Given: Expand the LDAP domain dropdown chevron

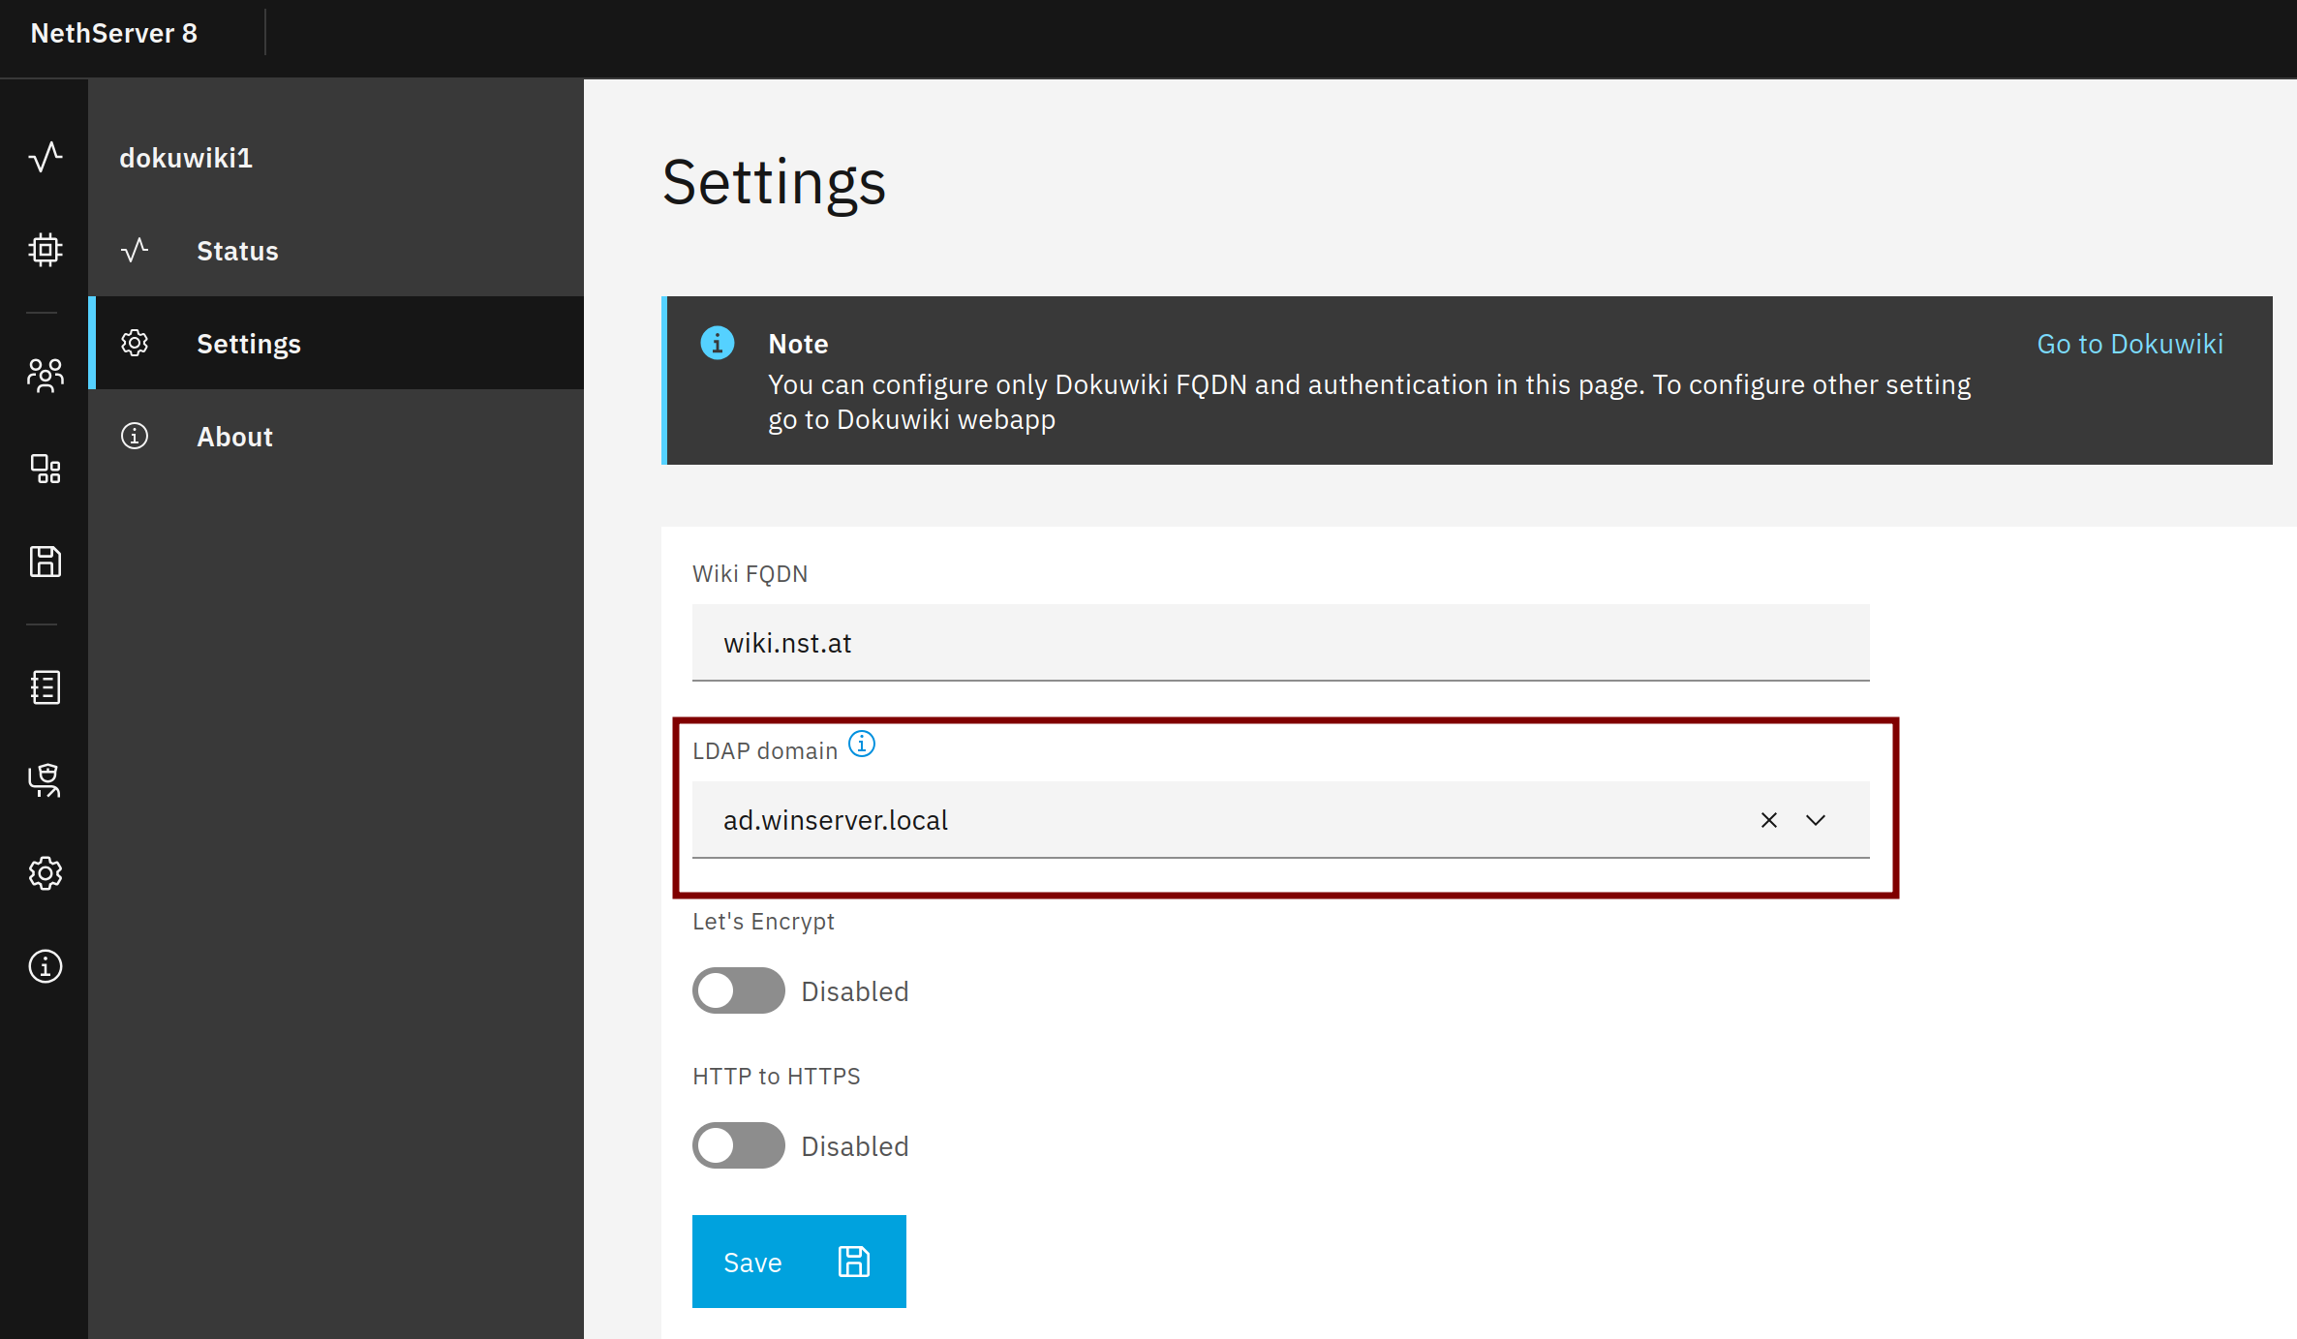Looking at the screenshot, I should (1816, 820).
